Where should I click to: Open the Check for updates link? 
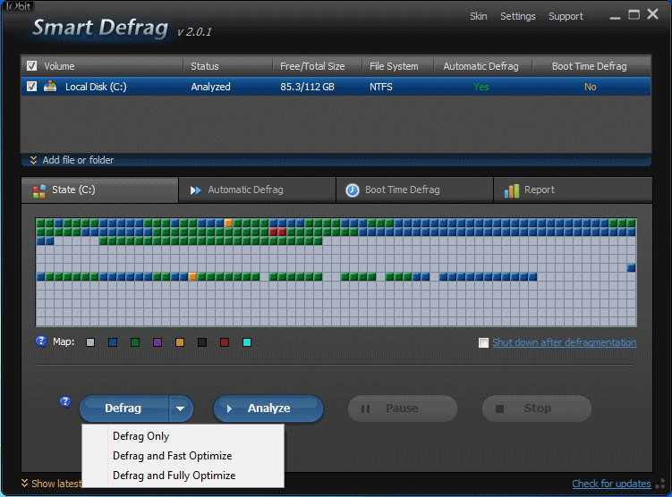pyautogui.click(x=611, y=484)
